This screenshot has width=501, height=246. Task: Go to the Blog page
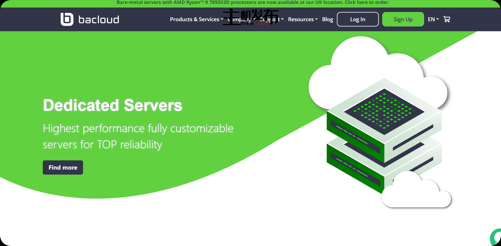(x=327, y=19)
